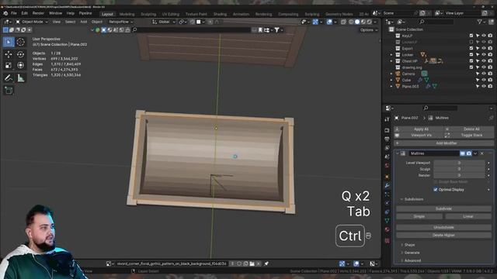Viewport: 497px width, 279px height.
Task: Click the Unsubdivide button
Action: click(443, 227)
